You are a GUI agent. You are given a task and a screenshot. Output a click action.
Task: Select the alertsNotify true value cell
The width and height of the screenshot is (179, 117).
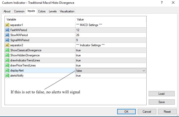(x=111, y=76)
